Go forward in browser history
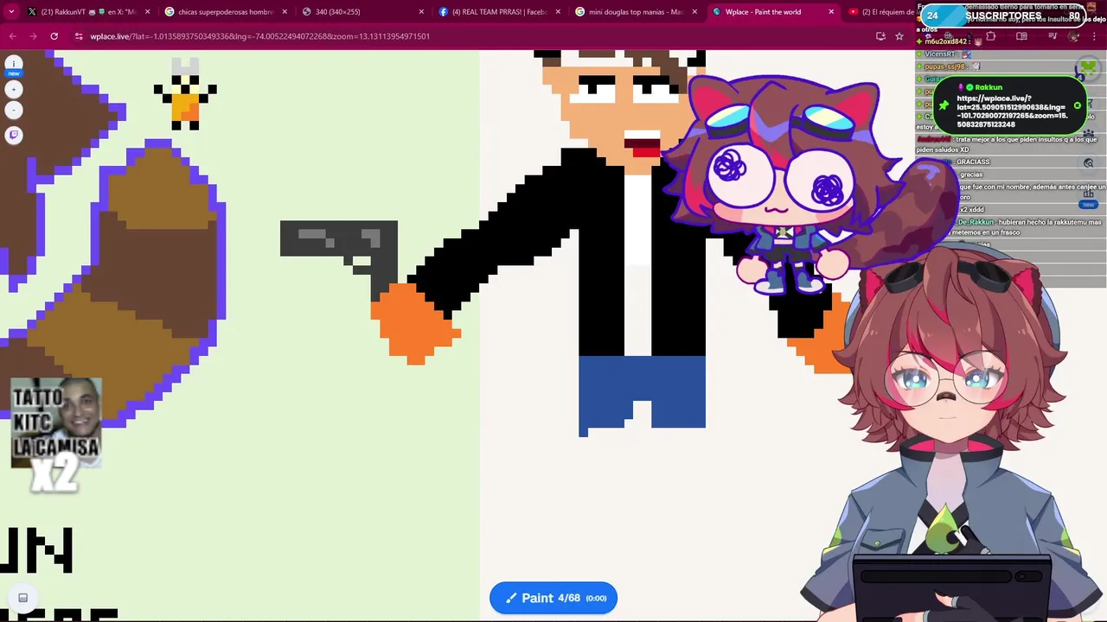 pyautogui.click(x=33, y=36)
